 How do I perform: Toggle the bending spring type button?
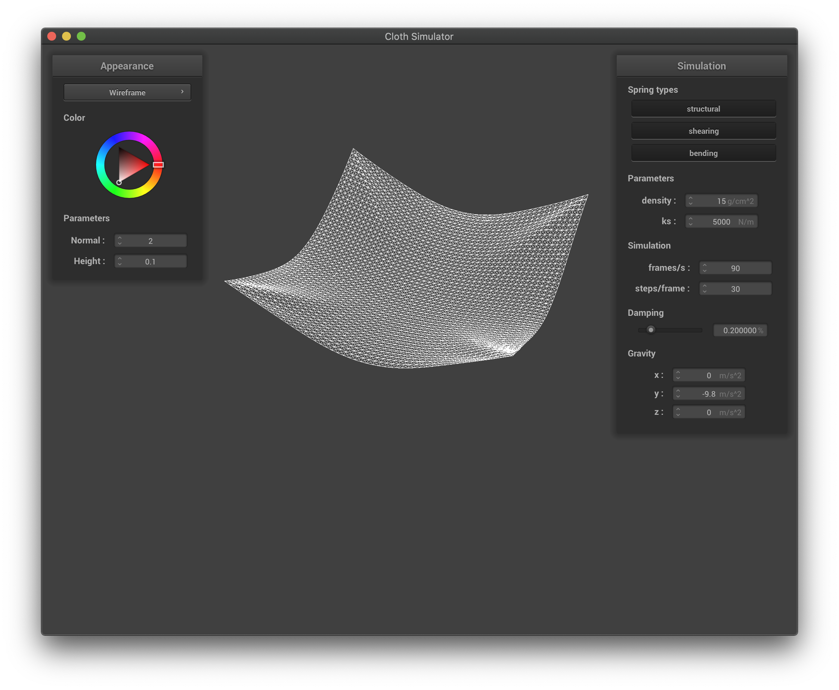703,153
